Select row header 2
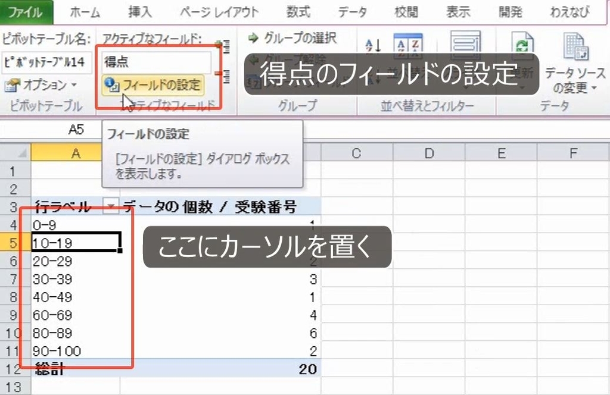The image size is (610, 395). 15,189
